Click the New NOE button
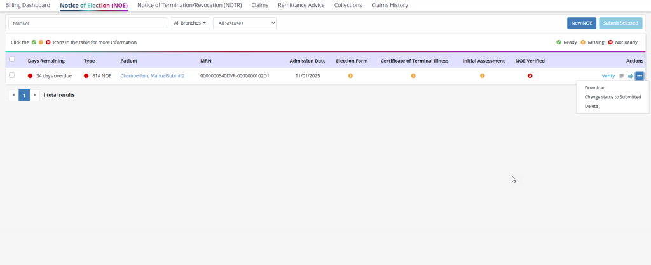 pos(581,23)
